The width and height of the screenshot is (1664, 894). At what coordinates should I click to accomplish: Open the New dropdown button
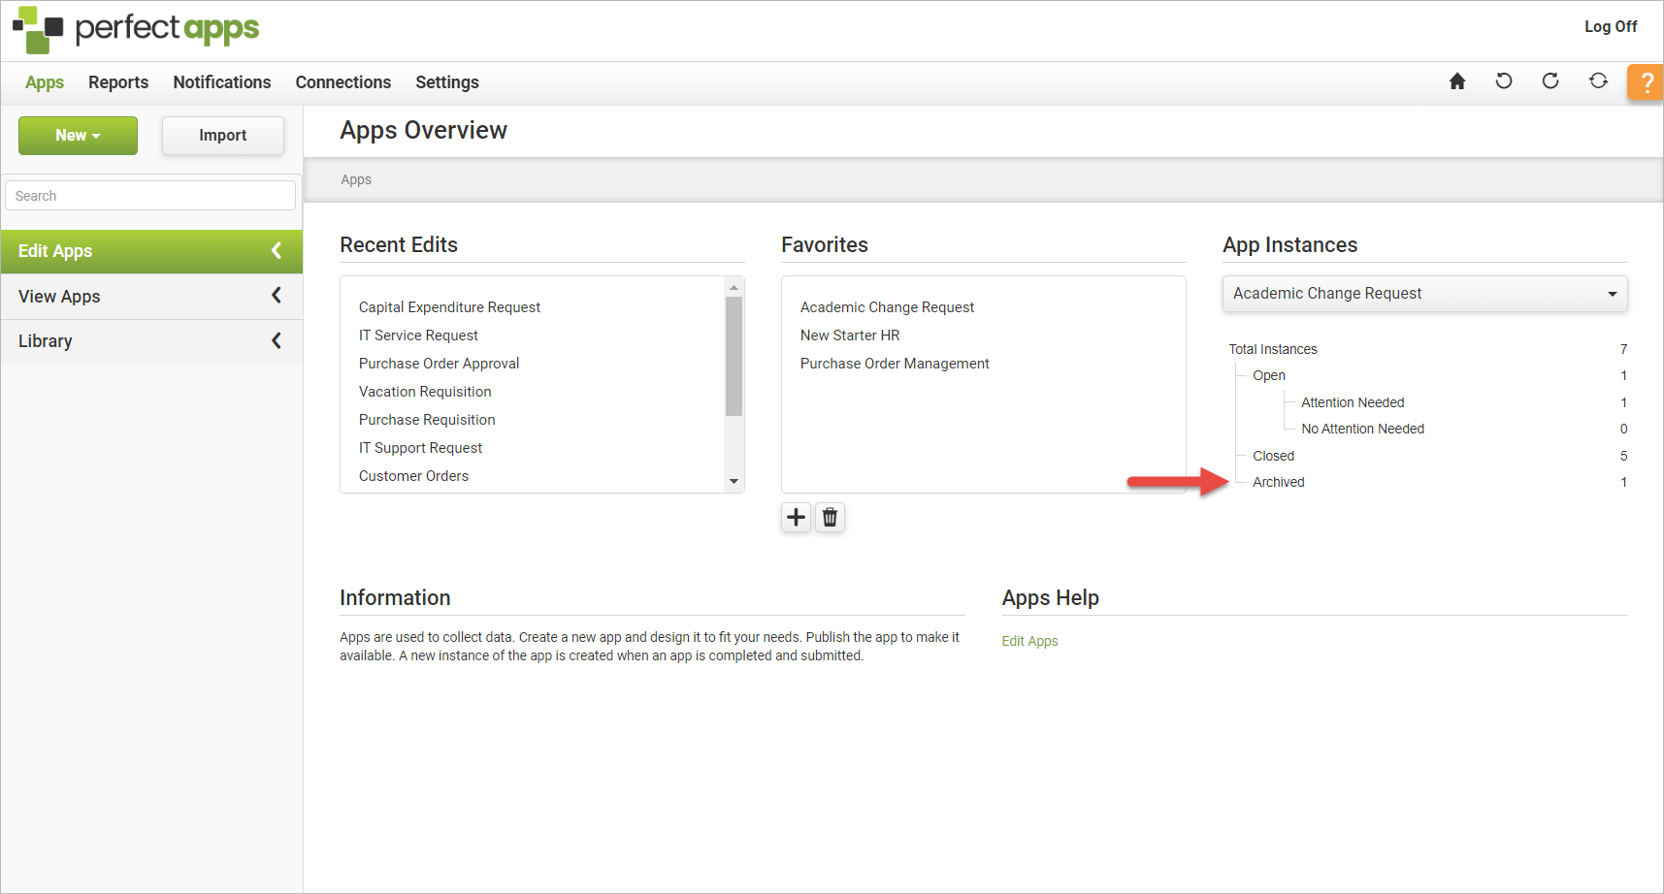pos(78,136)
